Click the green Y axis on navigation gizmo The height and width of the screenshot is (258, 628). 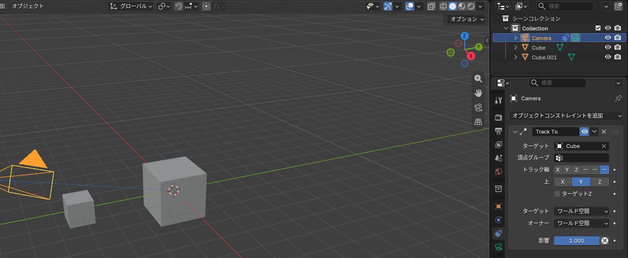tap(479, 47)
